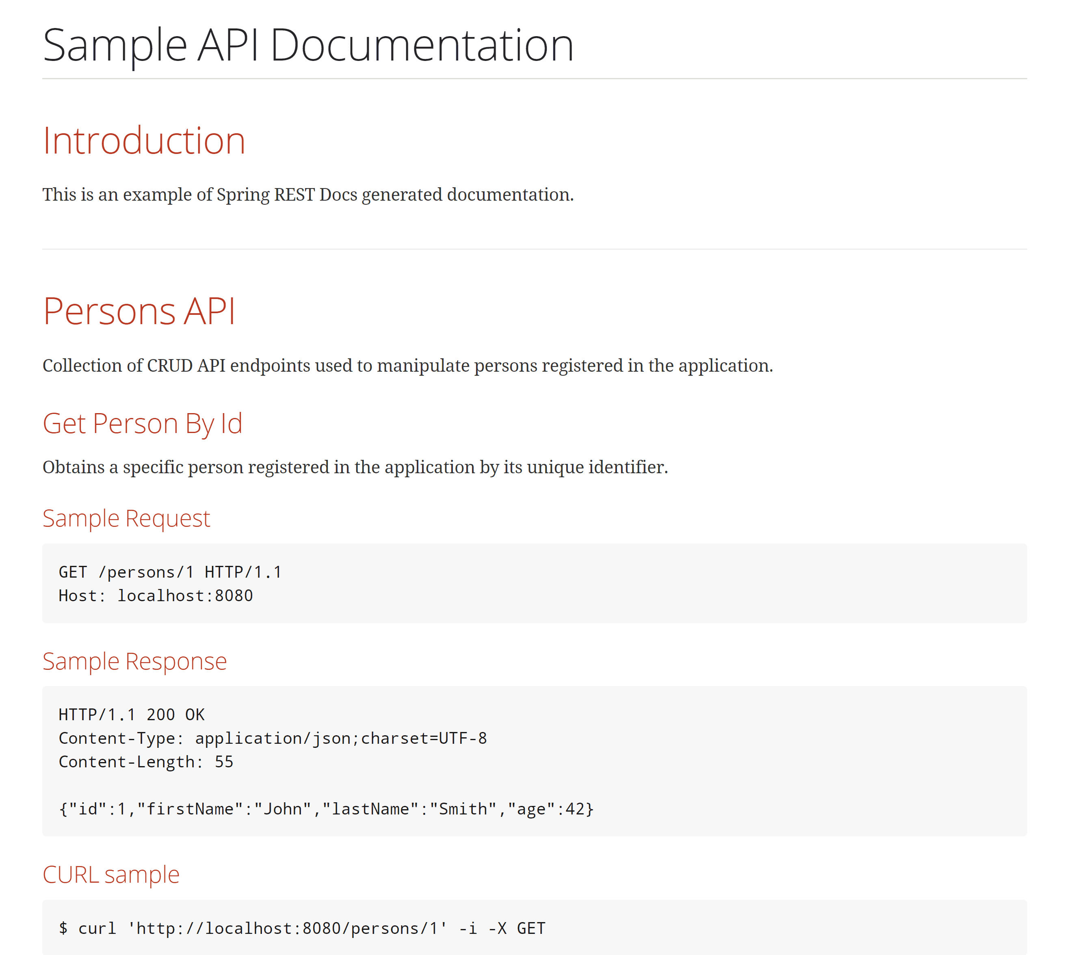Click the HTTP/1.1 200 OK status line
Image resolution: width=1067 pixels, height=955 pixels.
coord(131,715)
